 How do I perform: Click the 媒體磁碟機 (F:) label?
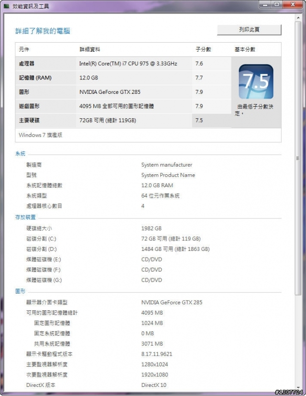tap(44, 270)
